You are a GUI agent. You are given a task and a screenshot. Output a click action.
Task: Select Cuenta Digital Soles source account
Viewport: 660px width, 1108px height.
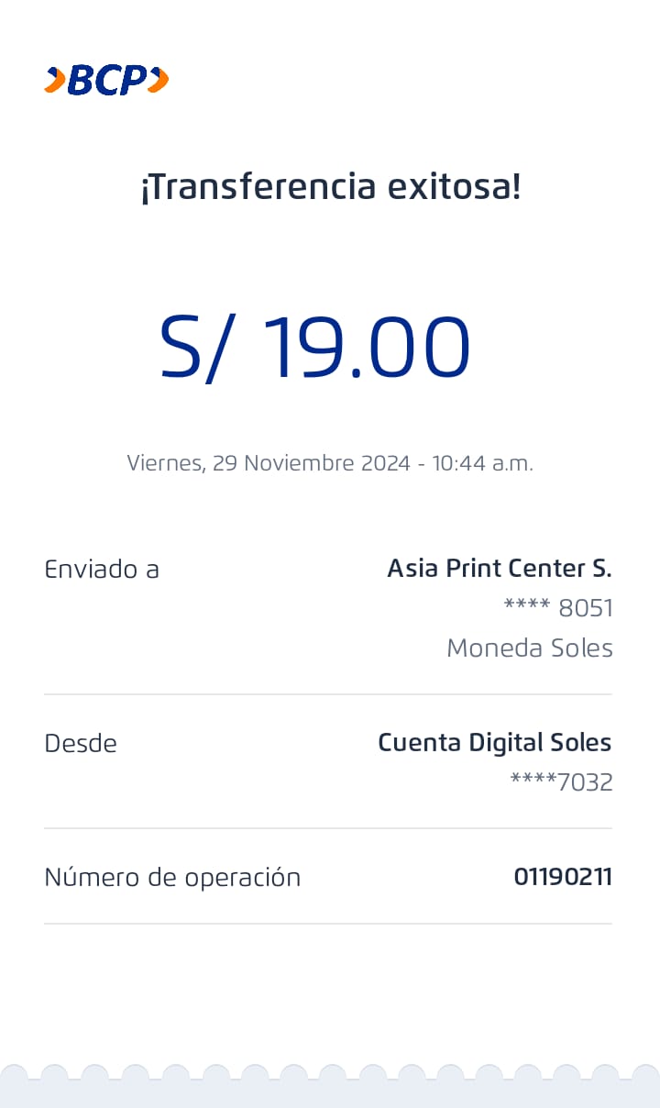(x=494, y=742)
